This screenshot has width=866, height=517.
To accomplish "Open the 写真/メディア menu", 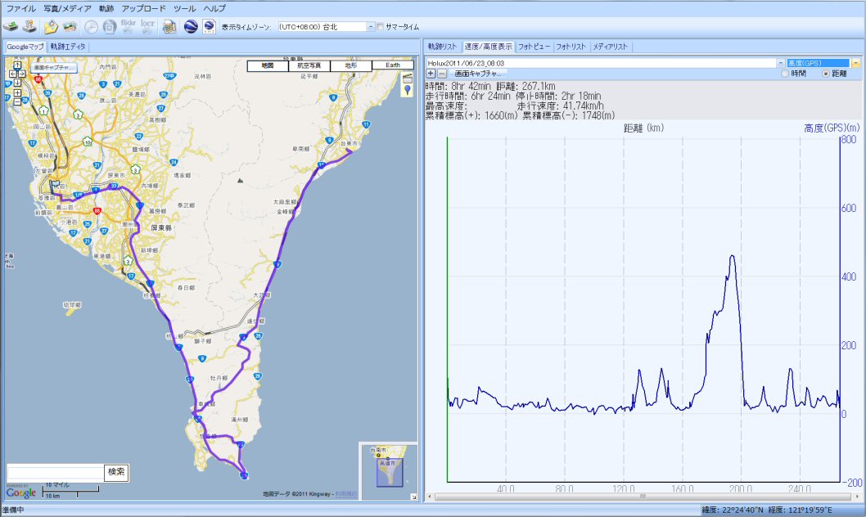I will 67,8.
